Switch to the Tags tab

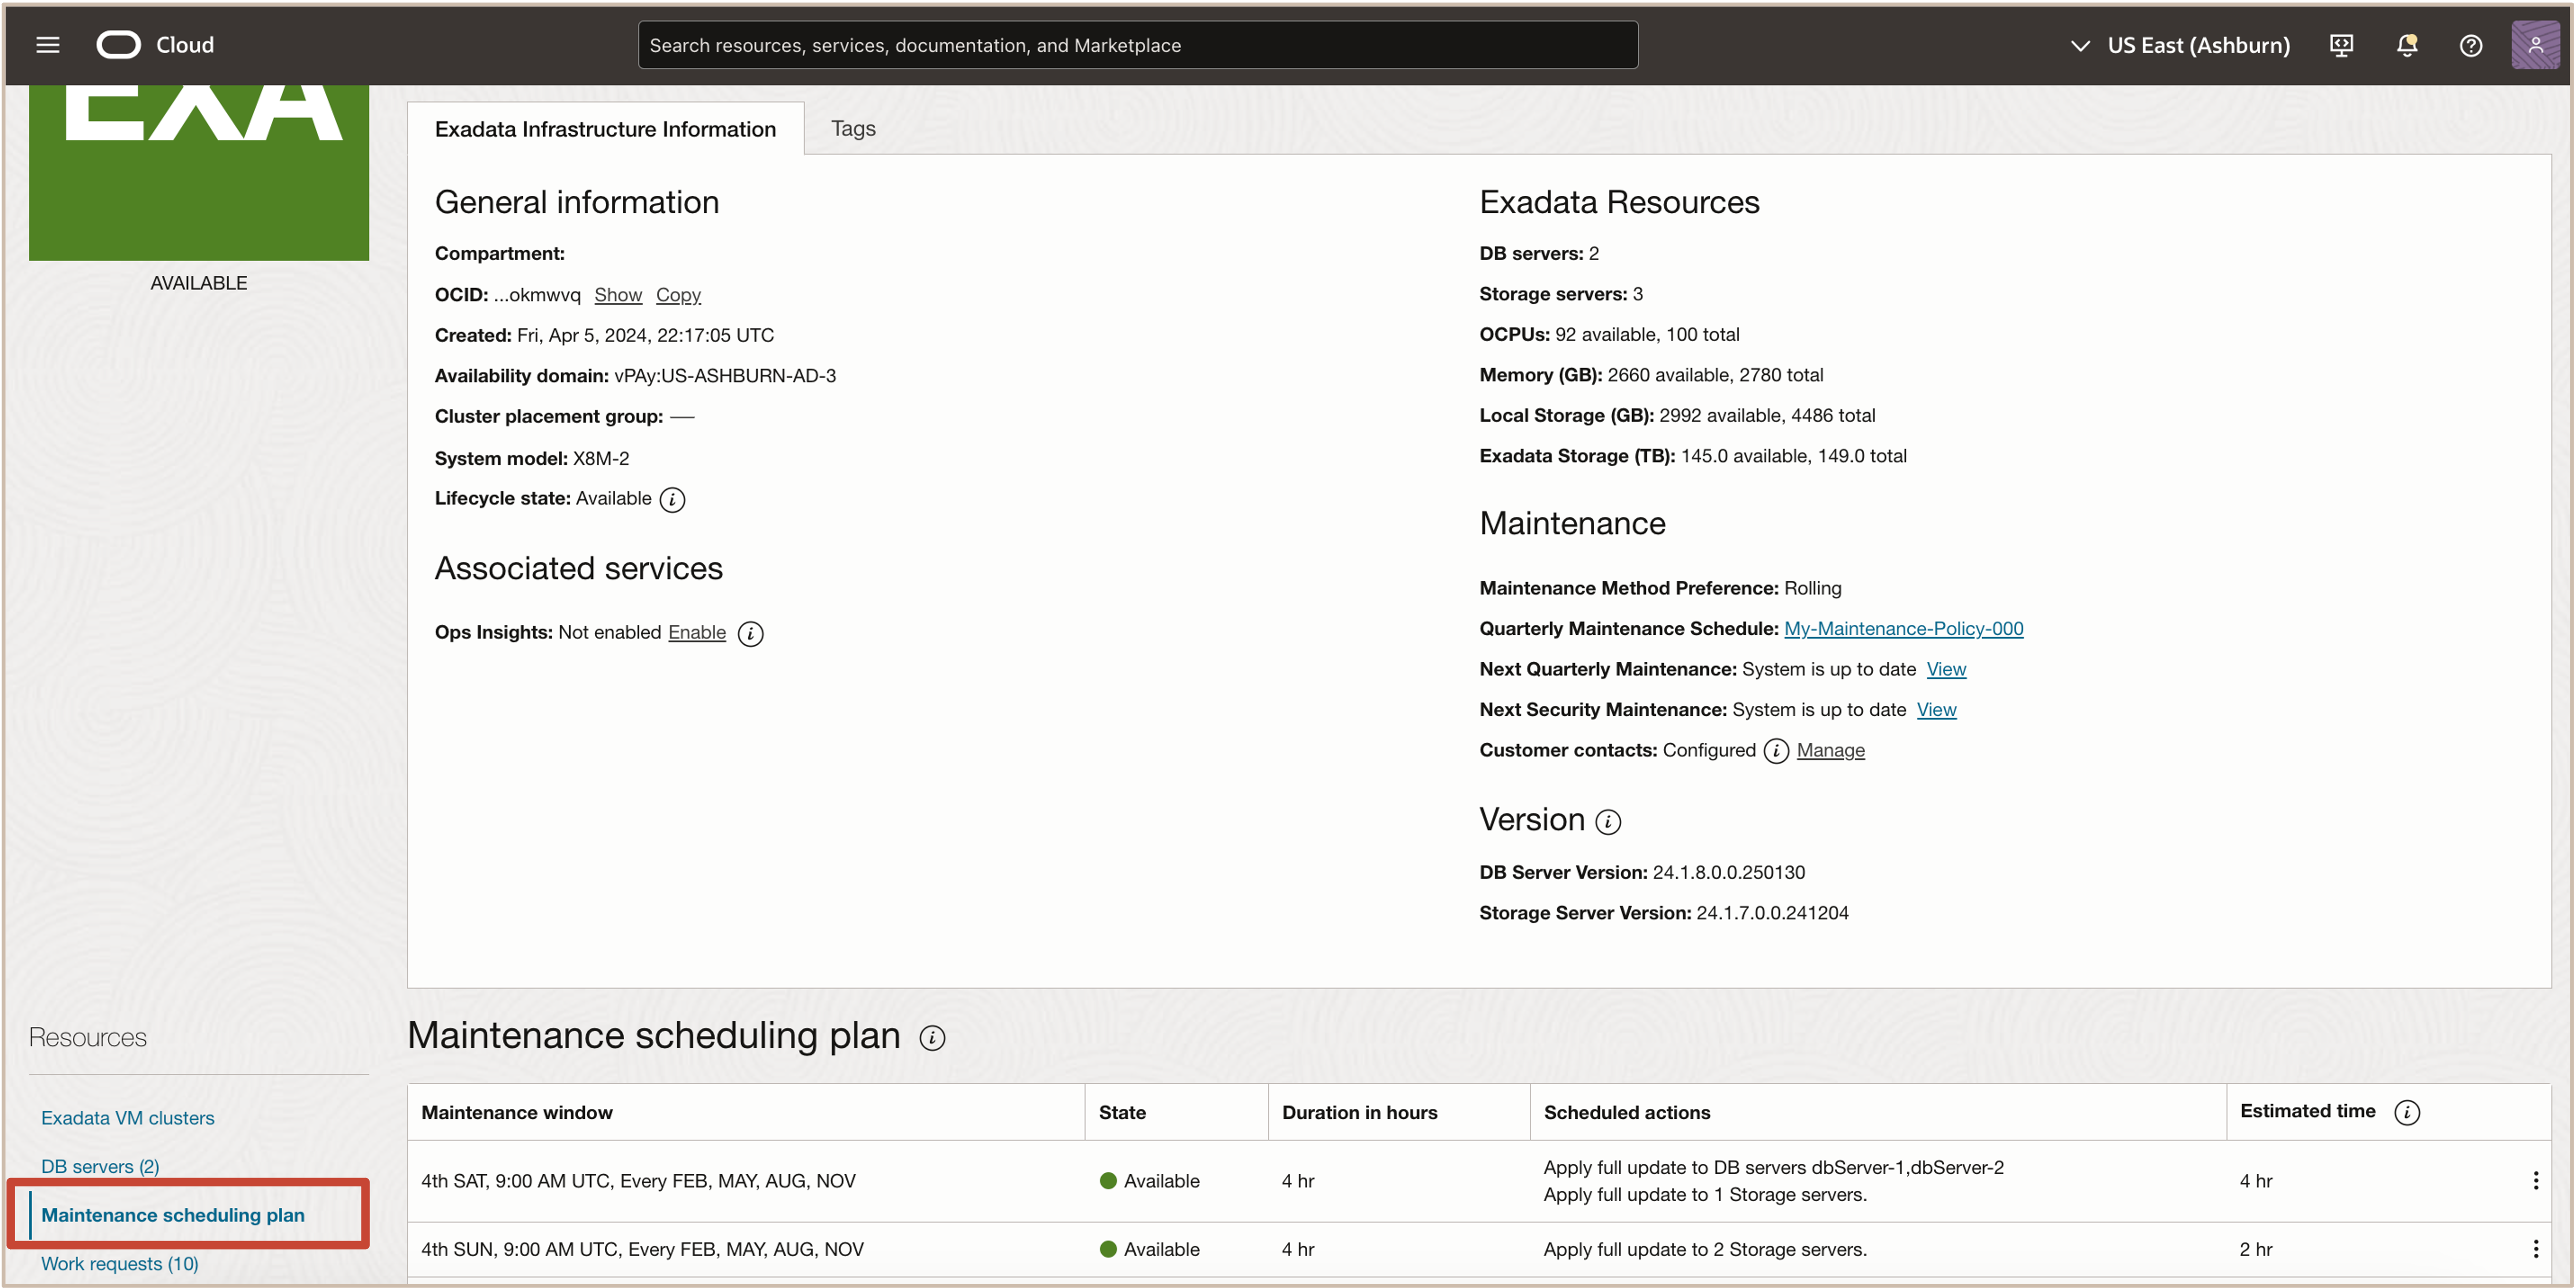pos(852,128)
